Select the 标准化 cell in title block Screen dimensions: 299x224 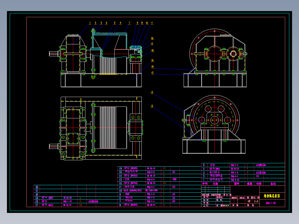pyautogui.click(x=219, y=197)
